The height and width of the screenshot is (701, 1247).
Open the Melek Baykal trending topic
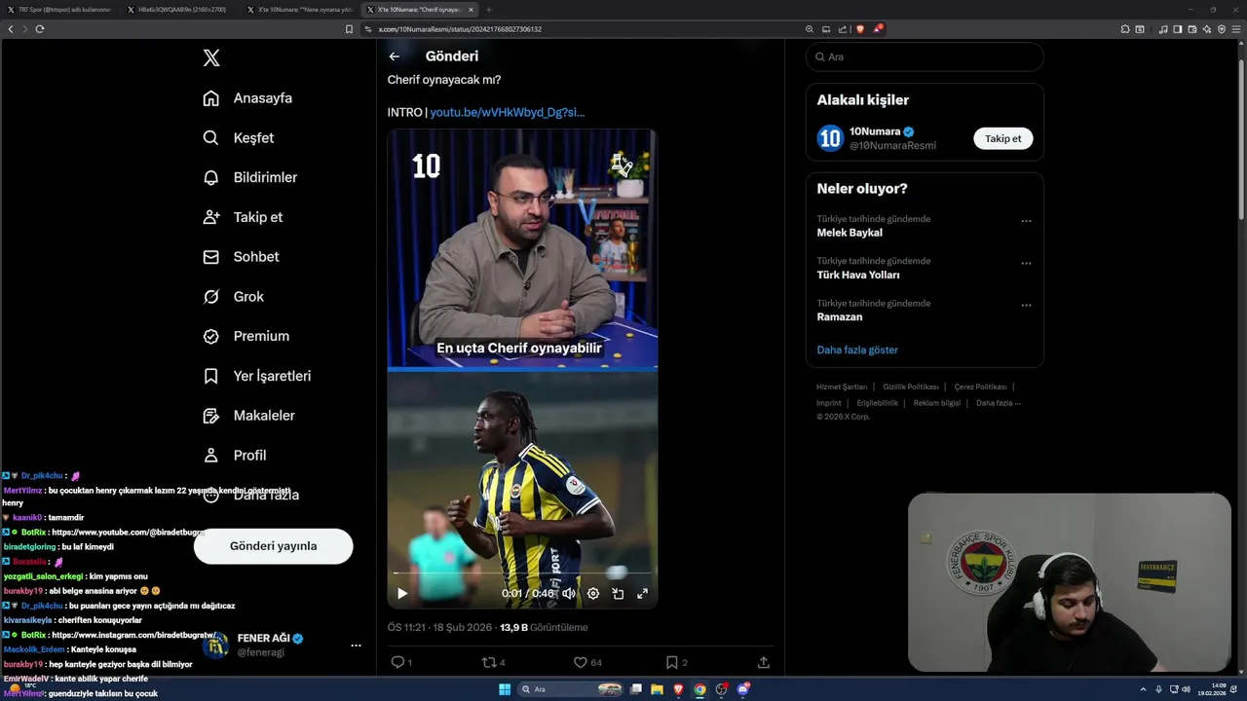click(x=850, y=233)
